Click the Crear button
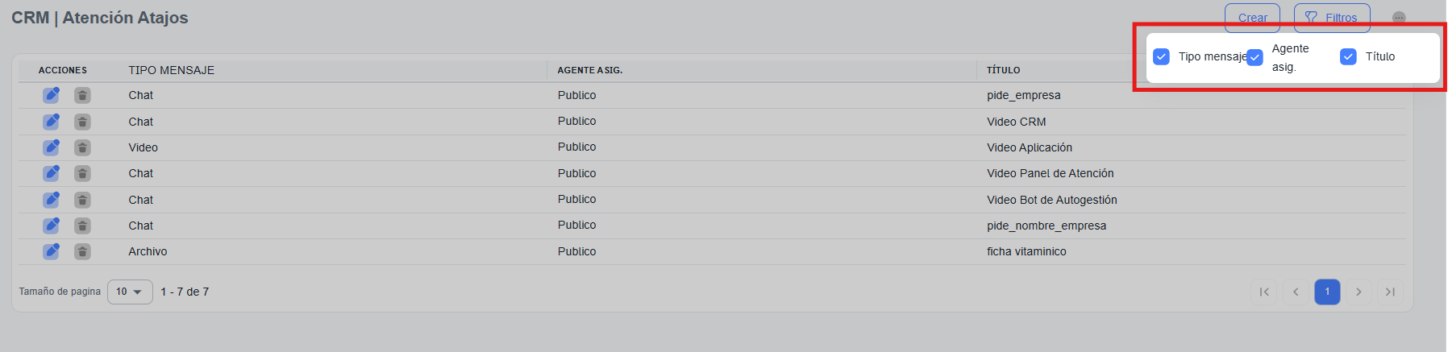This screenshot has width=1448, height=352. tap(1252, 18)
